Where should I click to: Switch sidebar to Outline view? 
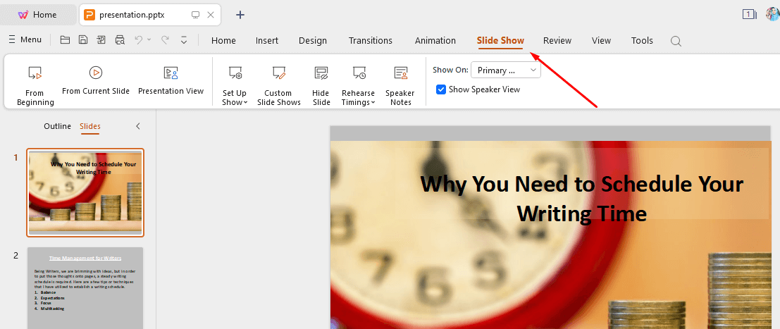(x=57, y=126)
